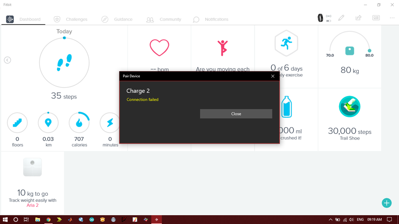Click the '10 kg to go' text
Viewport: 399px width, 224px height.
(33, 193)
